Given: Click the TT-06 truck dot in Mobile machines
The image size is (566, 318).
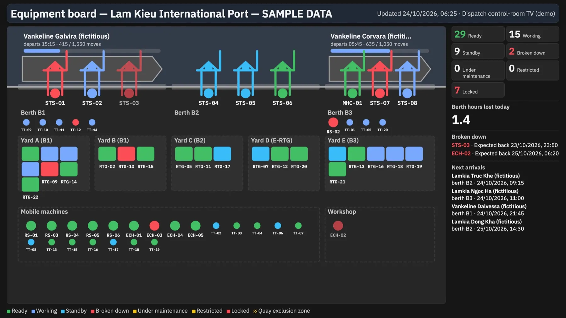Looking at the screenshot, I should click(x=278, y=226).
